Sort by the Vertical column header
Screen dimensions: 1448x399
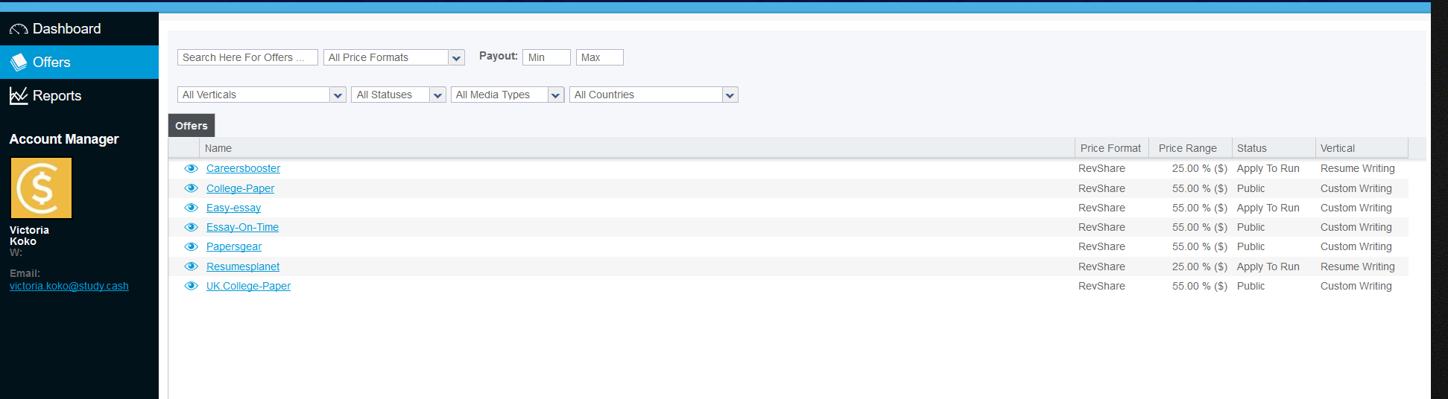point(1362,148)
